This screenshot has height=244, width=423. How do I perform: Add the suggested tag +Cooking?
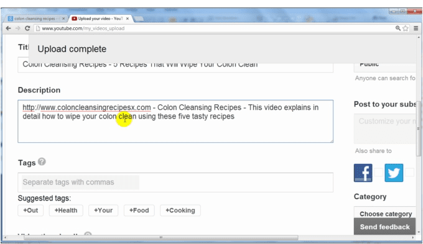(x=180, y=210)
